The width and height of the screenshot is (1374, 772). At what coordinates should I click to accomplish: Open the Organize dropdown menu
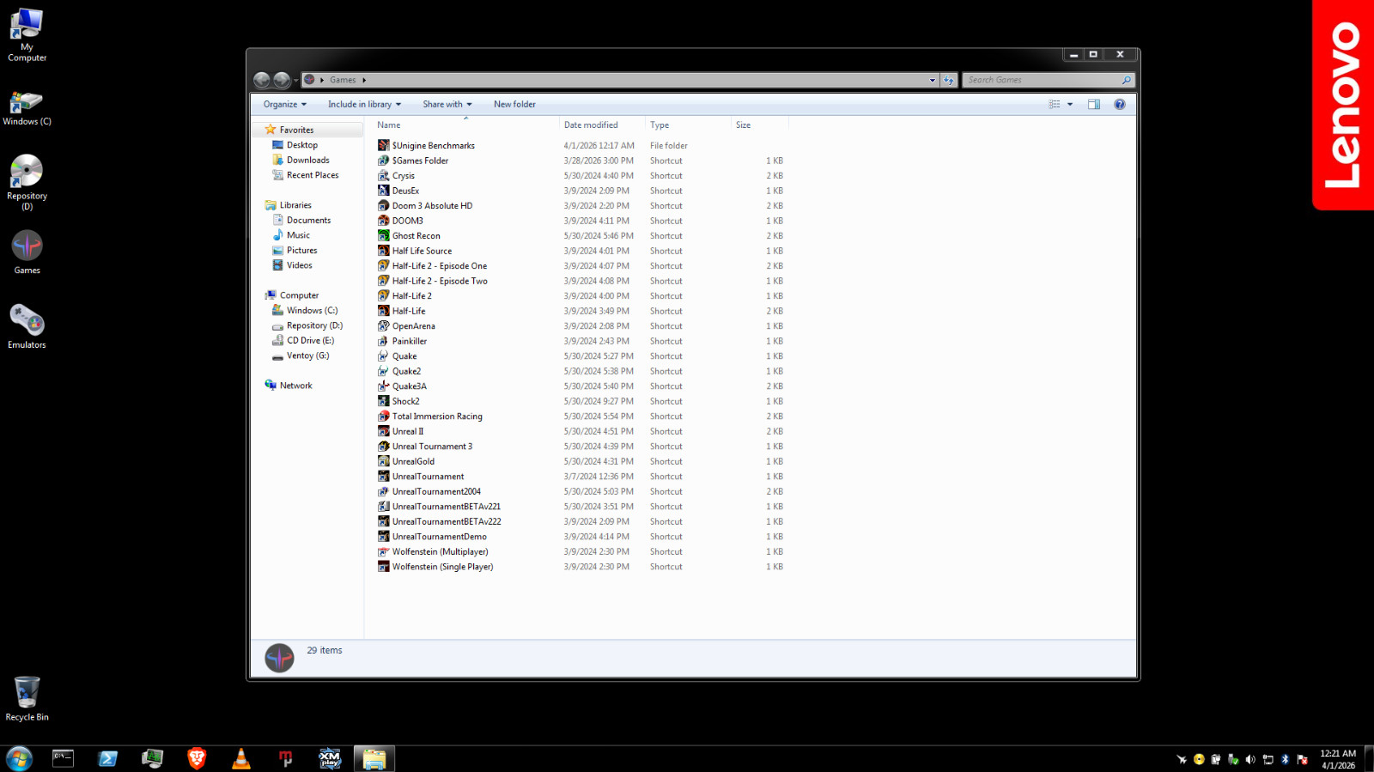(x=285, y=105)
